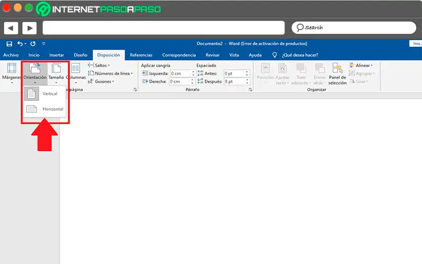
Task: Open the Archivo tab
Action: click(x=11, y=55)
